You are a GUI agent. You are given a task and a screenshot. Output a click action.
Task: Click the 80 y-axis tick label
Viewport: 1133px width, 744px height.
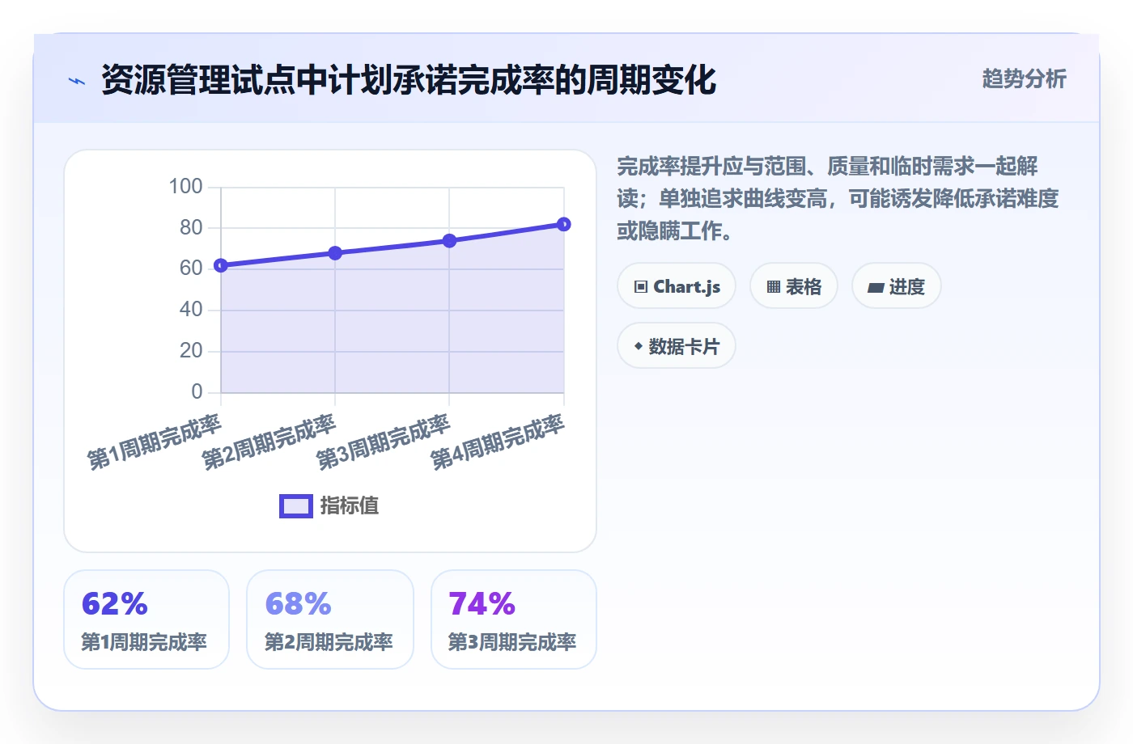pyautogui.click(x=191, y=227)
